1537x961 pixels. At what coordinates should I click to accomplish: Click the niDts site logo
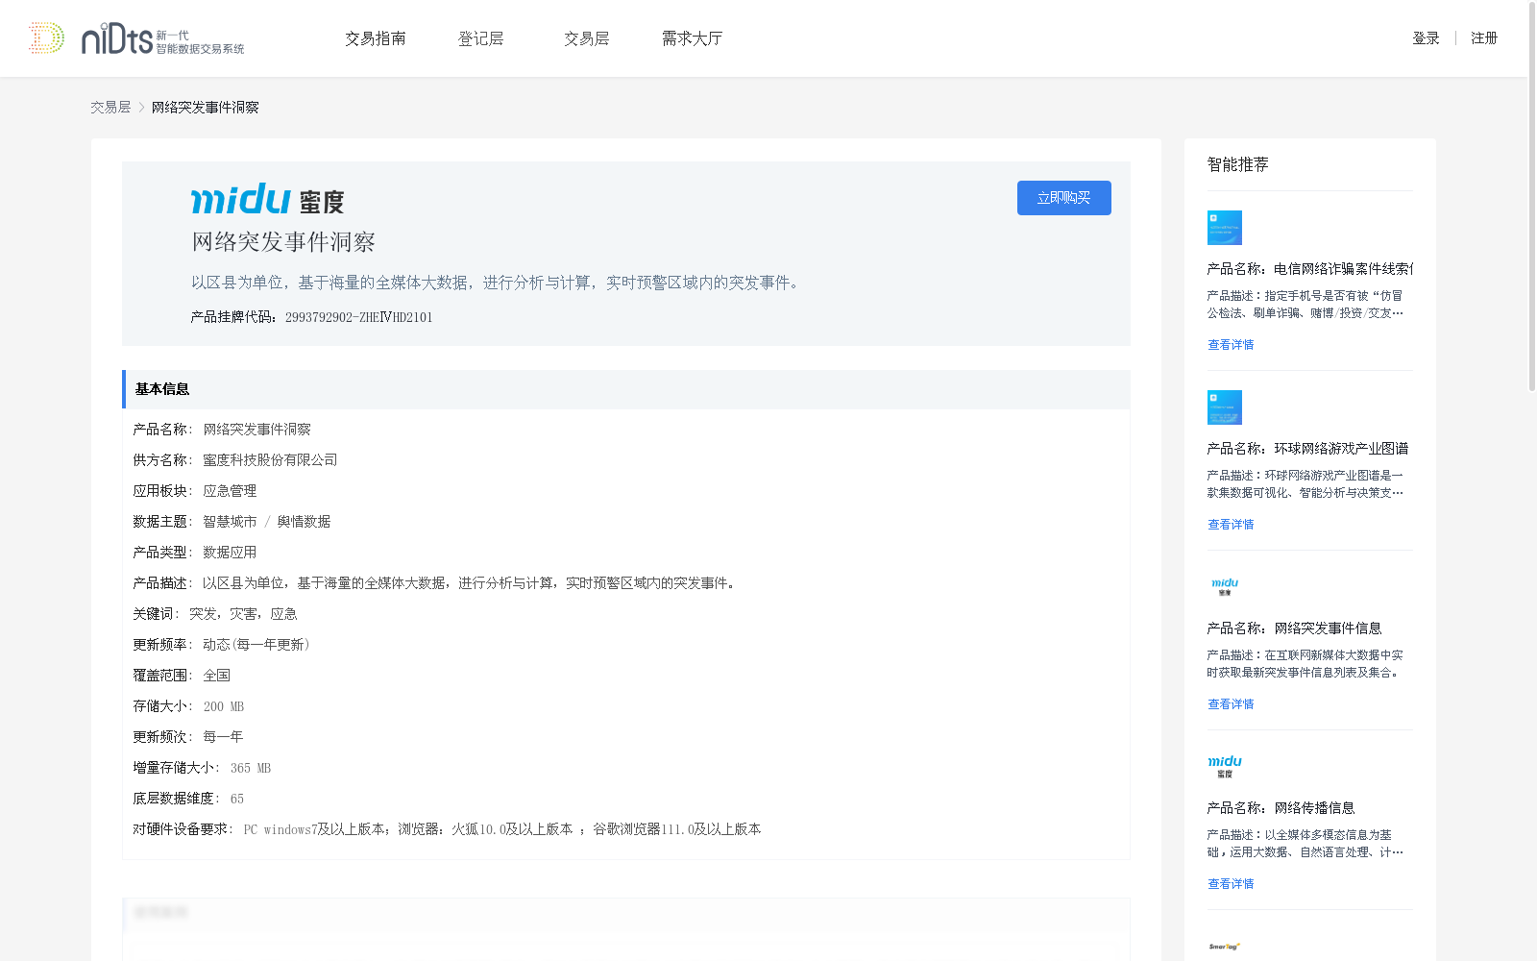point(136,38)
